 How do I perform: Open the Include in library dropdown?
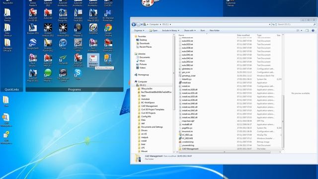pyautogui.click(x=170, y=30)
